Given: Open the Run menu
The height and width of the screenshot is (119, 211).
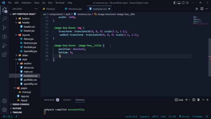Looking at the screenshot, I should pyautogui.click(x=50, y=3).
